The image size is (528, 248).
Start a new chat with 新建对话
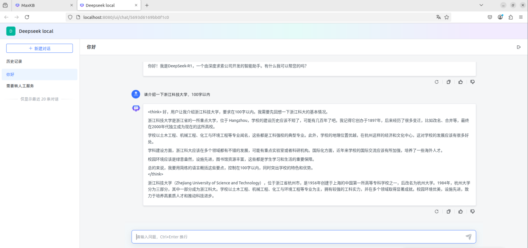click(x=39, y=48)
